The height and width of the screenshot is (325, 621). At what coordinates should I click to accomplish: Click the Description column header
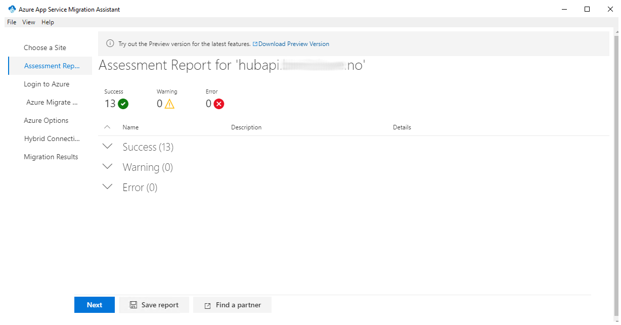click(x=246, y=127)
